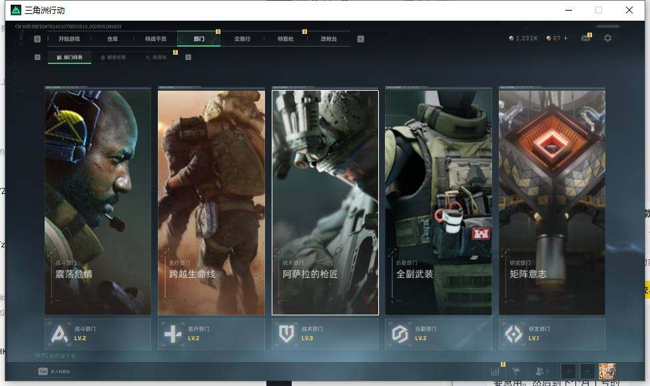Image resolution: width=650 pixels, height=386 pixels.
Task: Select the 部门 tab
Action: click(199, 39)
